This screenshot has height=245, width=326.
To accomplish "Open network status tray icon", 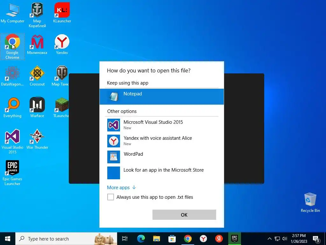I will click(277, 239).
